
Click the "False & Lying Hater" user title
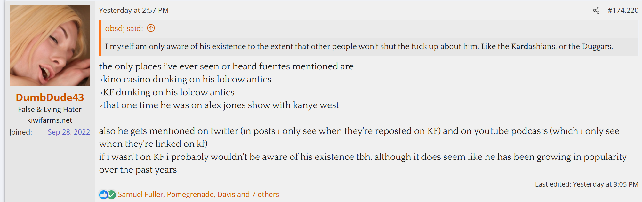pyautogui.click(x=50, y=109)
